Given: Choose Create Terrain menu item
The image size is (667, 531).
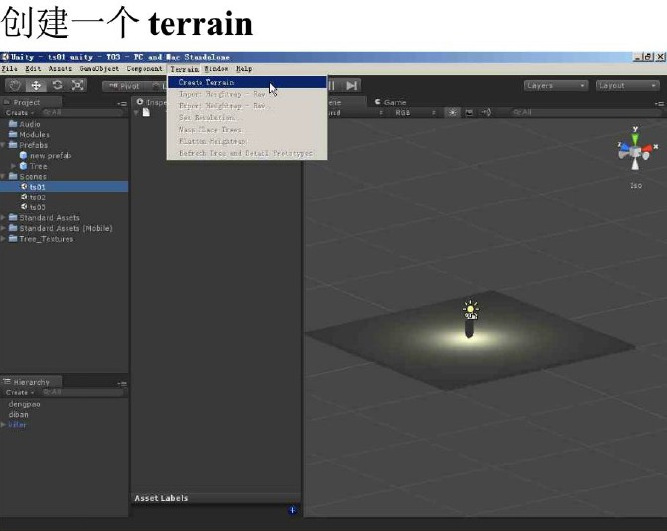Looking at the screenshot, I should [247, 82].
